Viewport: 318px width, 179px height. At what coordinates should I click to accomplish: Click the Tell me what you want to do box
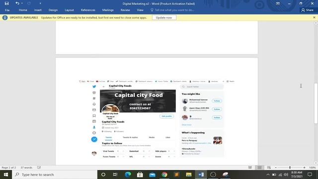(x=172, y=10)
